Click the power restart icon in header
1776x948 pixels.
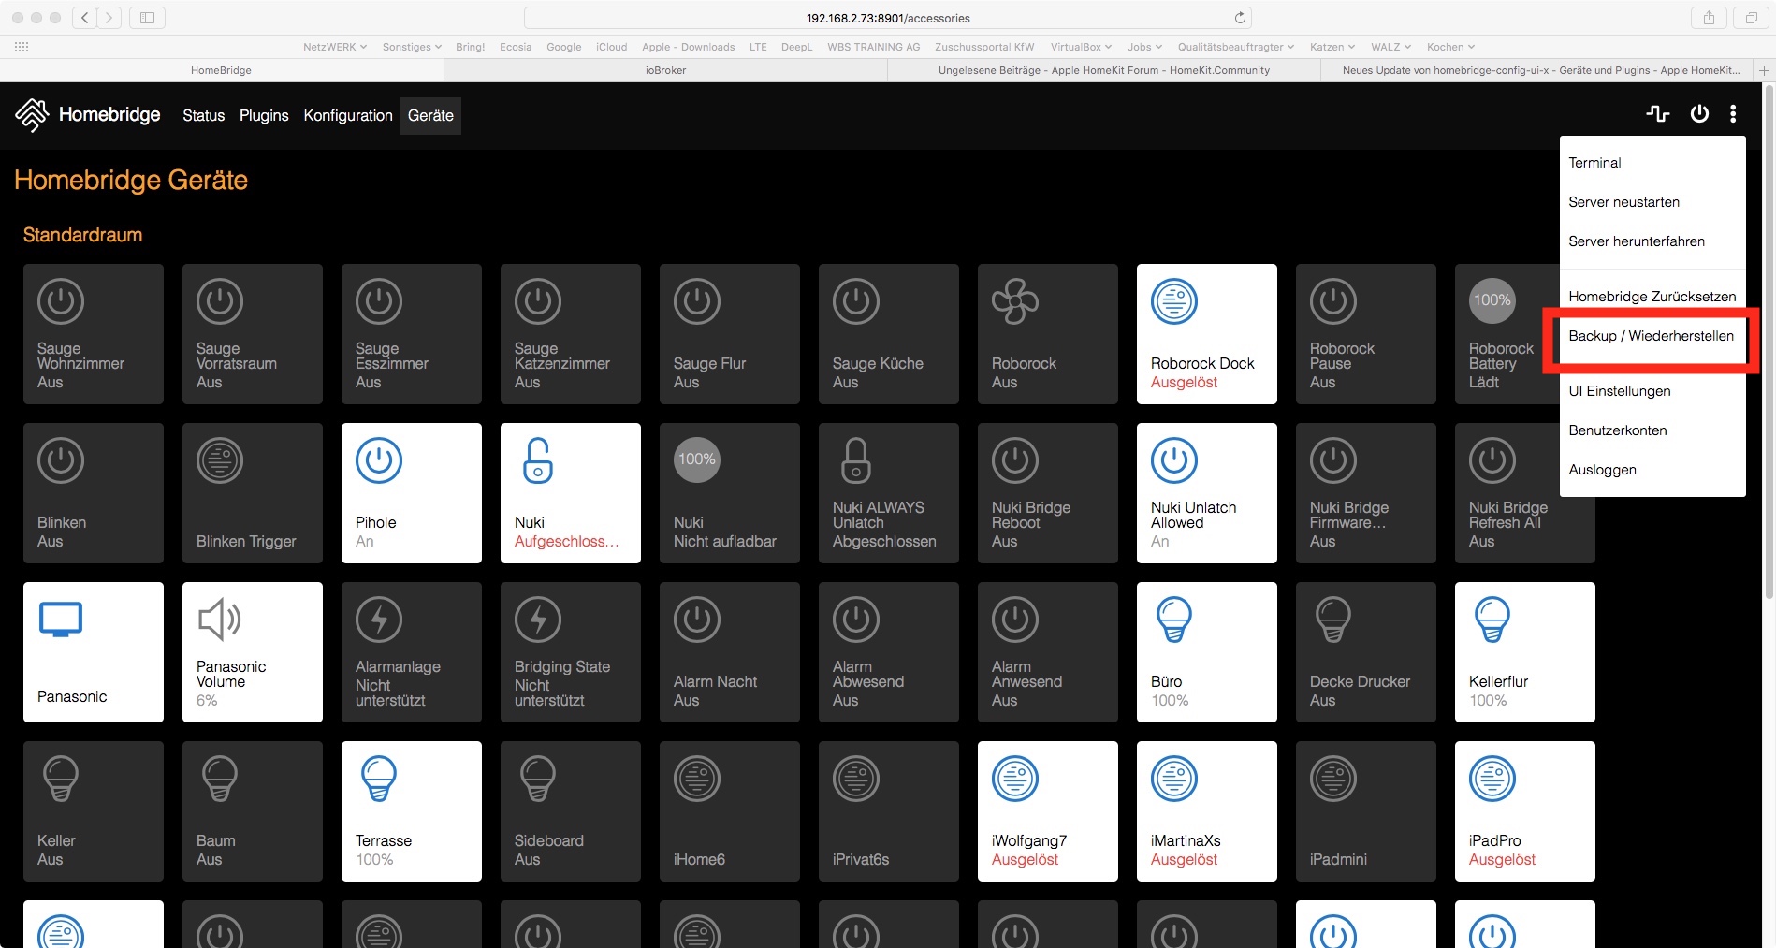[1699, 114]
